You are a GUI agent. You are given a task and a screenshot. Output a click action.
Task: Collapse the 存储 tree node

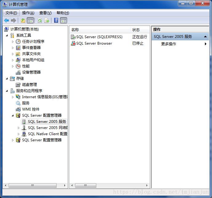[7, 79]
